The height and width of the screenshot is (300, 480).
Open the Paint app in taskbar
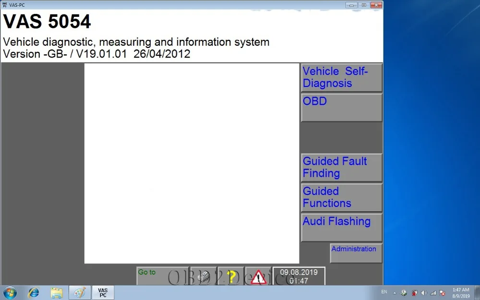80,293
